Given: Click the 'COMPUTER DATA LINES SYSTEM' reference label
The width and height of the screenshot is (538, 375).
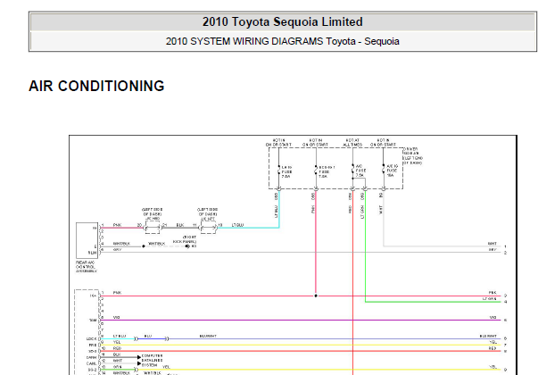Looking at the screenshot, I should 152,360.
